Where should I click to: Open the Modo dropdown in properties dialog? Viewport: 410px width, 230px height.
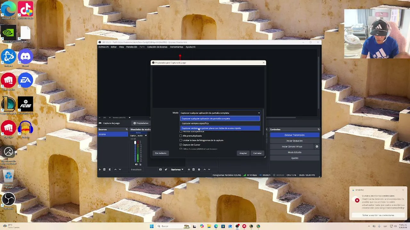coord(220,113)
